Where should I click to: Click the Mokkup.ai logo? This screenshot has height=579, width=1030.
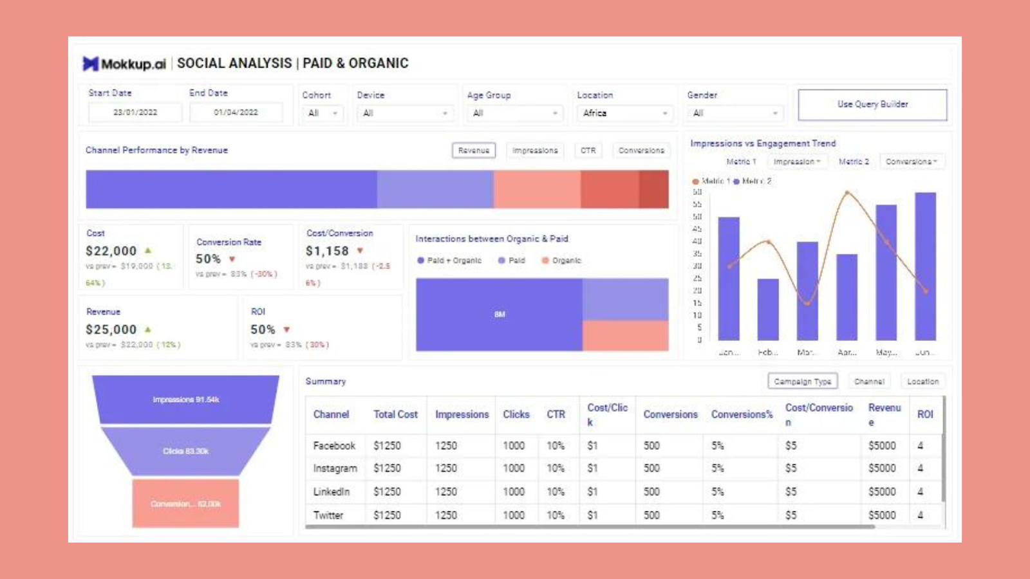coord(124,64)
